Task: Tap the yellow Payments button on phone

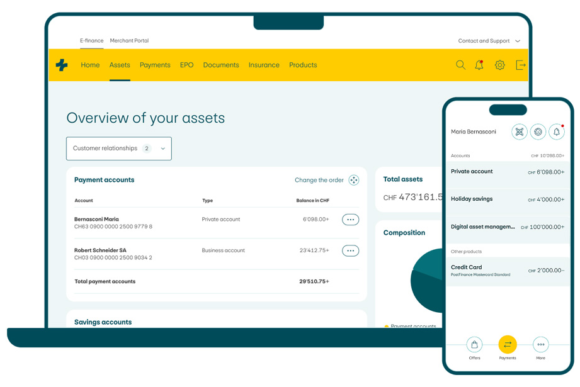Action: click(x=508, y=344)
